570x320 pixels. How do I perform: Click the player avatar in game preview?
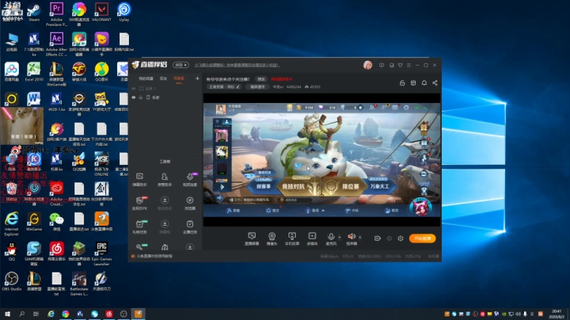[220, 109]
